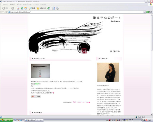This screenshot has width=153, height=122.
Task: Click the taskbar clock showing 14:22
Action: coord(150,120)
